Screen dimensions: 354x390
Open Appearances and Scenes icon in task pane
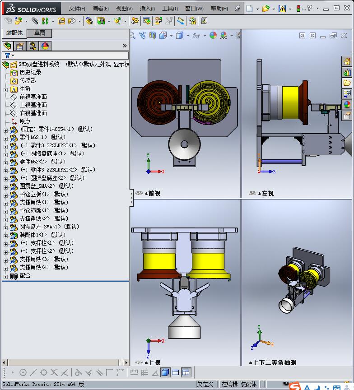tap(347, 105)
